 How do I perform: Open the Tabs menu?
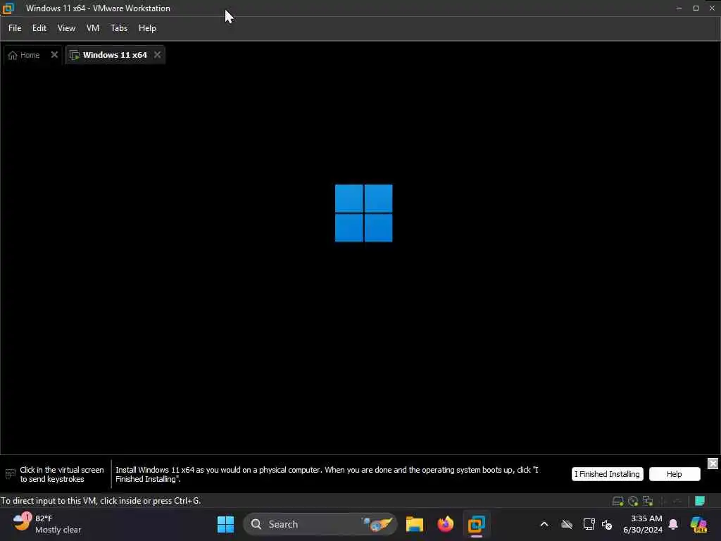[119, 28]
